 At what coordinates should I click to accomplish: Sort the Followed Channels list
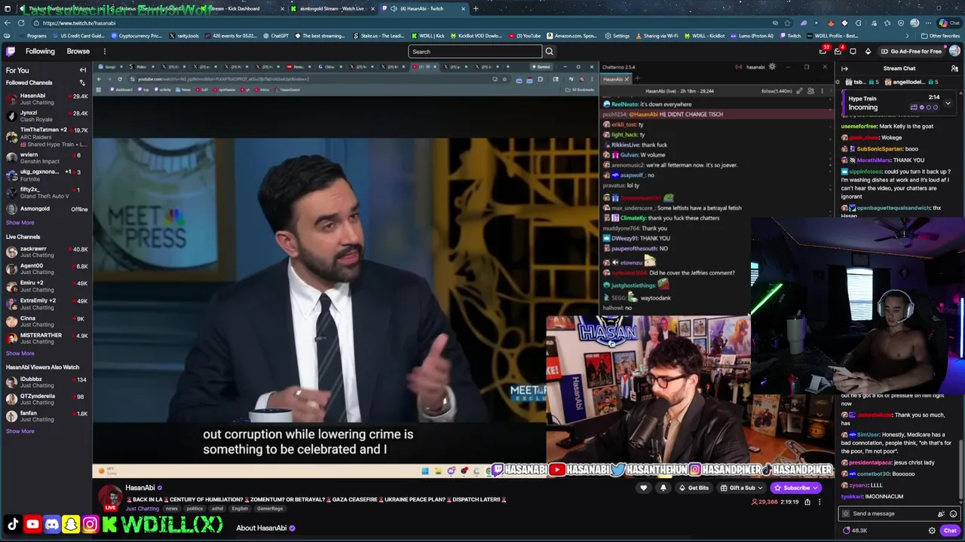coord(82,83)
